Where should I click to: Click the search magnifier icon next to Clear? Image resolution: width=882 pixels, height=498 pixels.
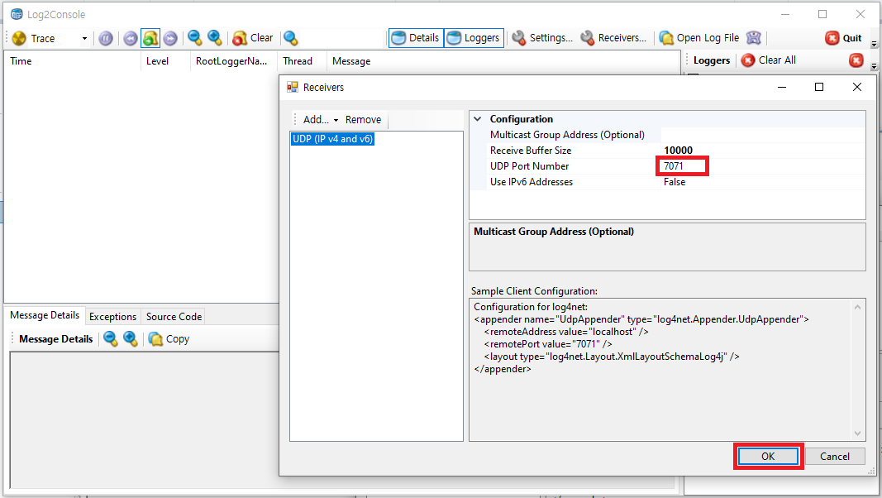[290, 38]
